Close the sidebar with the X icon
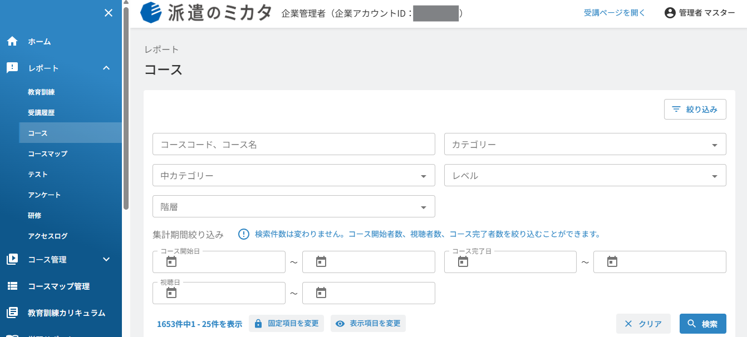 (x=109, y=13)
